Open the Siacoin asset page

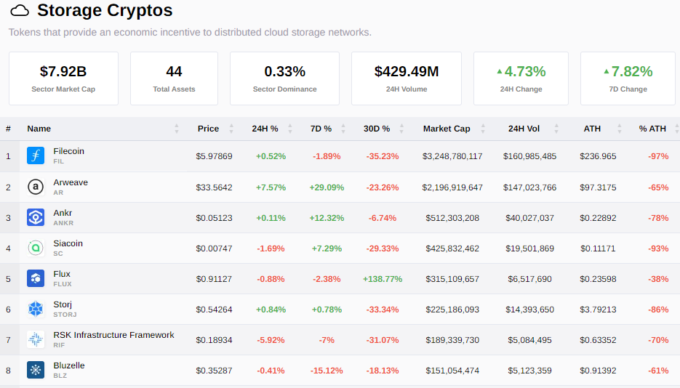click(68, 243)
